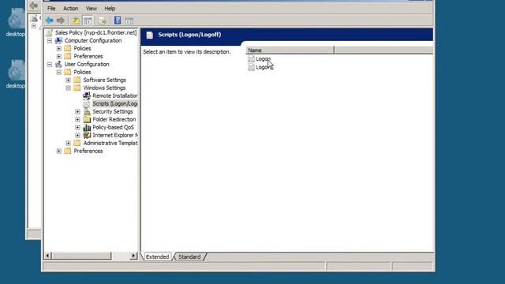Click the Logoff script icon in list
Viewport: 505px width, 284px height.
(251, 67)
